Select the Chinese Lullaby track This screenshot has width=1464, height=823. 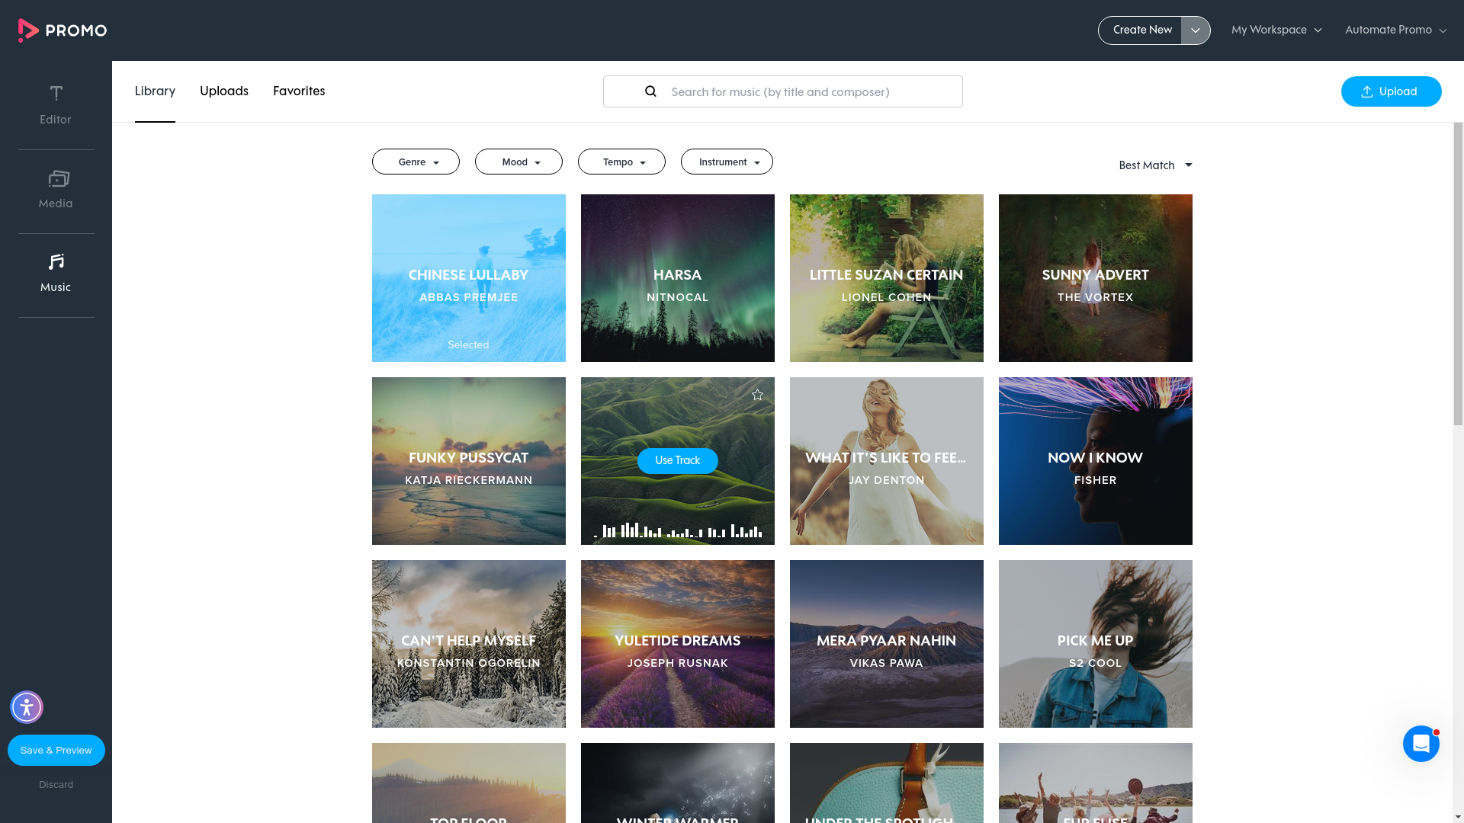point(469,278)
